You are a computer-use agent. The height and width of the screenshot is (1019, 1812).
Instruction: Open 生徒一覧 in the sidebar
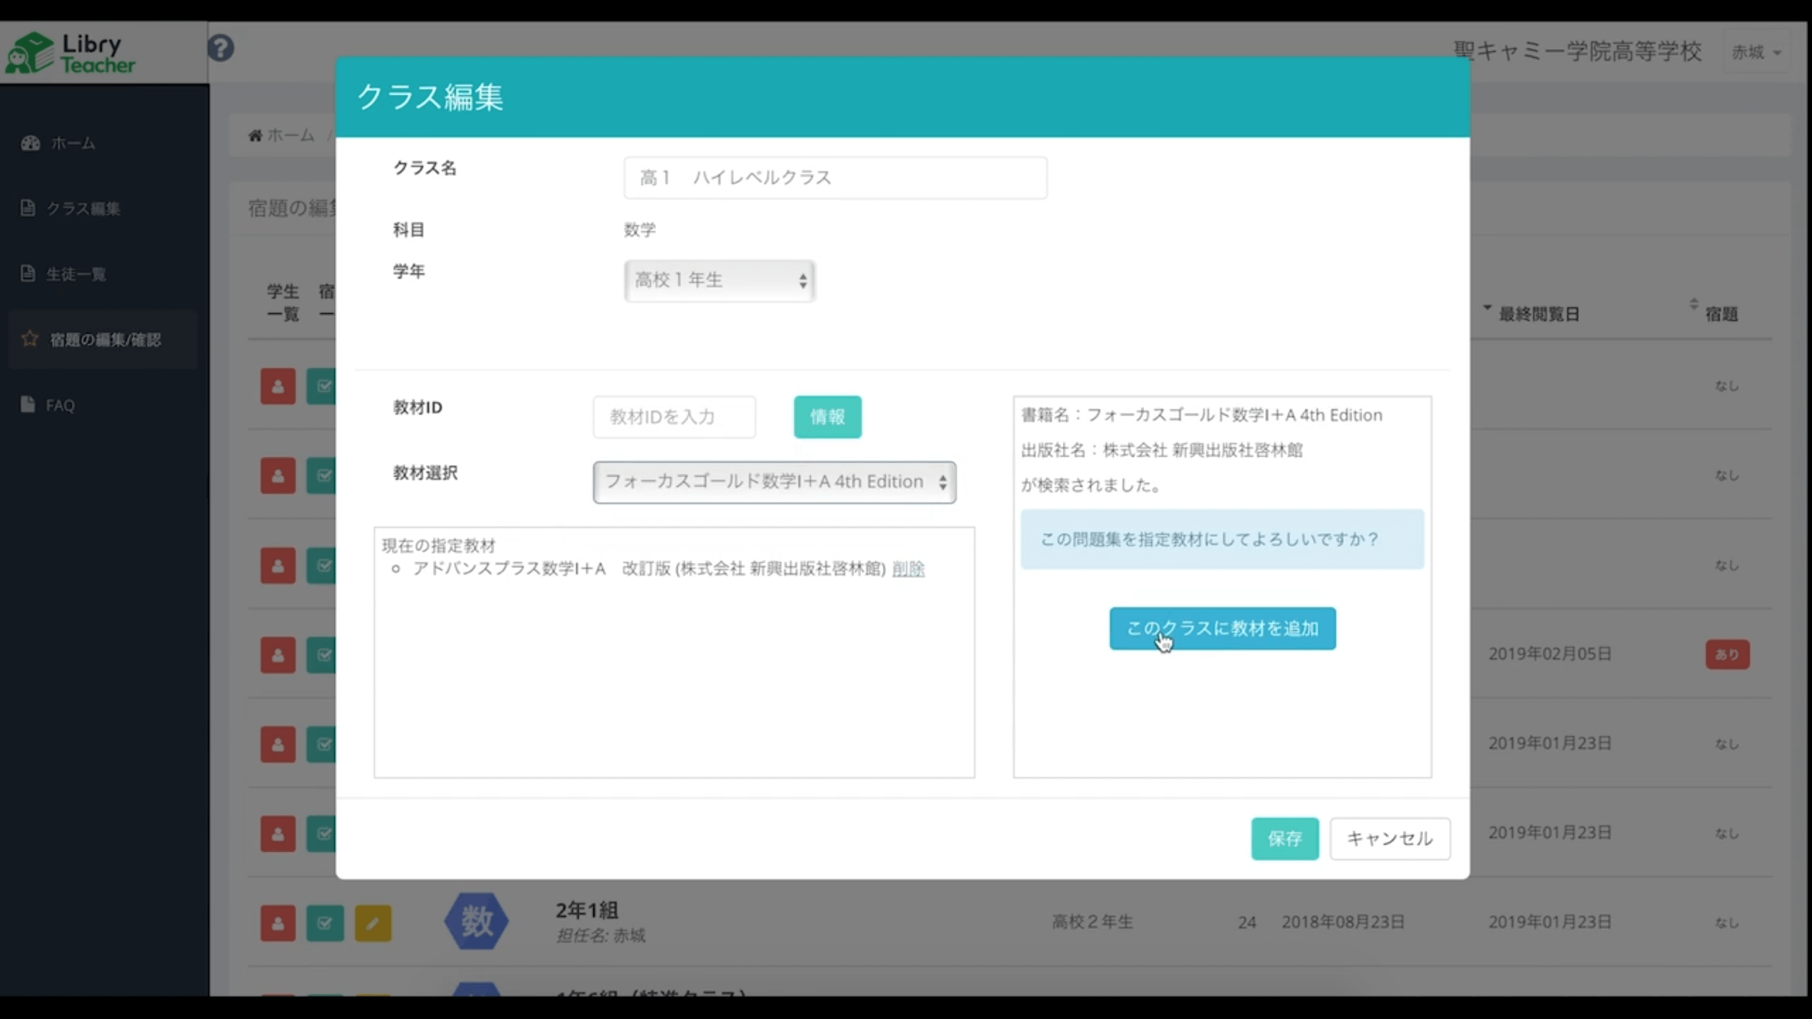76,274
